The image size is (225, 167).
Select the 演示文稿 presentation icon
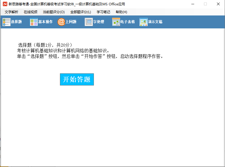click(x=143, y=22)
